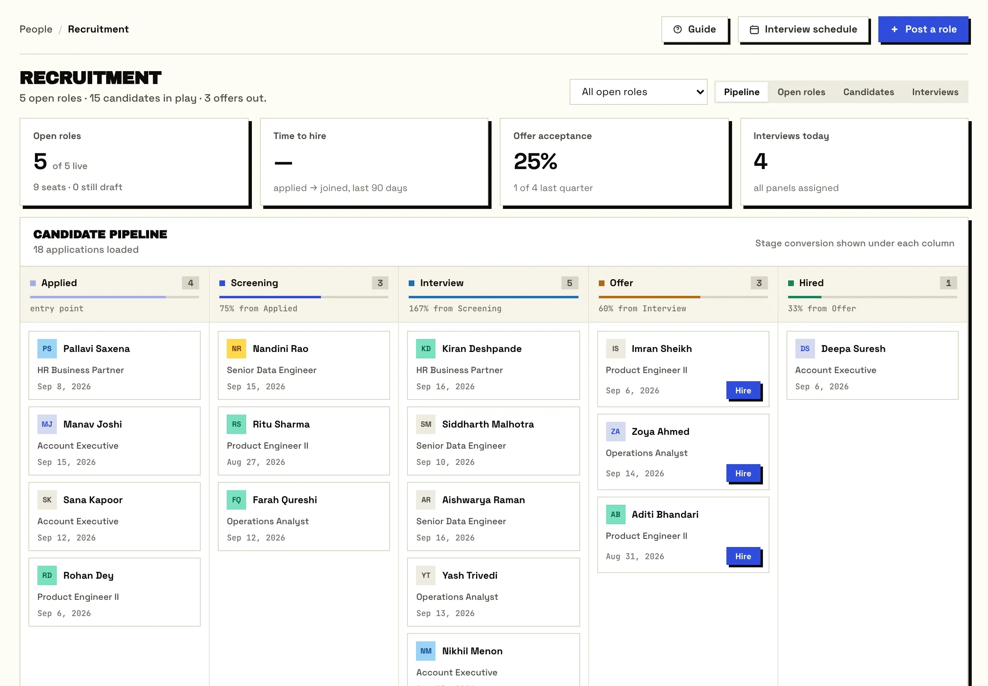Click Yash Trivedi's YT avatar
Screen dimensions: 988x686
point(426,575)
